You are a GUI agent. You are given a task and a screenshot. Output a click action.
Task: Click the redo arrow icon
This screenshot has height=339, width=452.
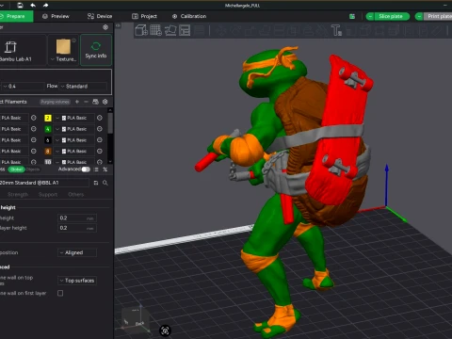(45, 6)
